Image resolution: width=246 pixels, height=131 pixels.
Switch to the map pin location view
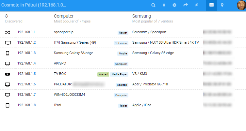click(x=222, y=5)
